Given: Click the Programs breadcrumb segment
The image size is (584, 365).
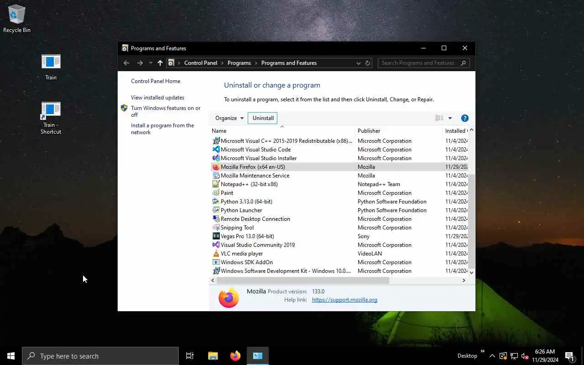Looking at the screenshot, I should [239, 63].
